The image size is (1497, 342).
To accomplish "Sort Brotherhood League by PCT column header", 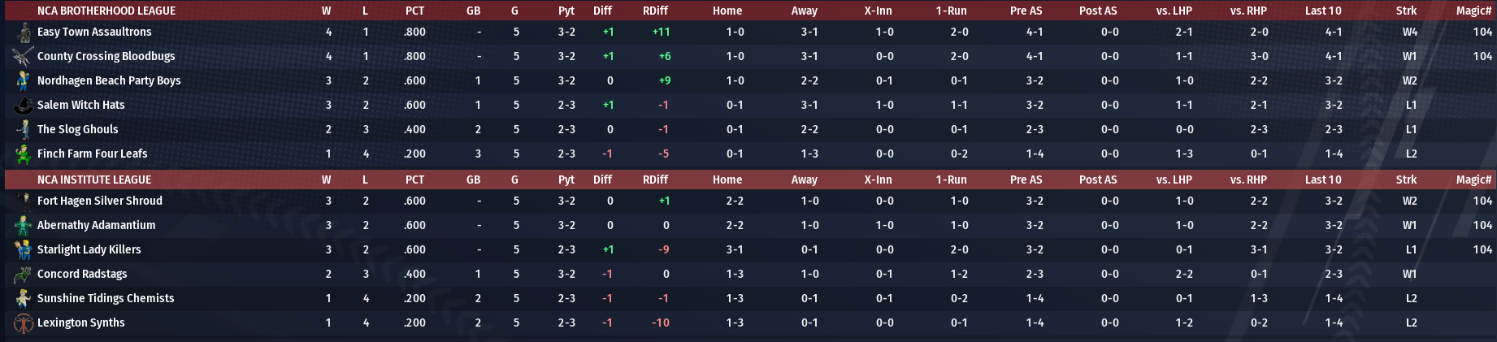I will [414, 11].
